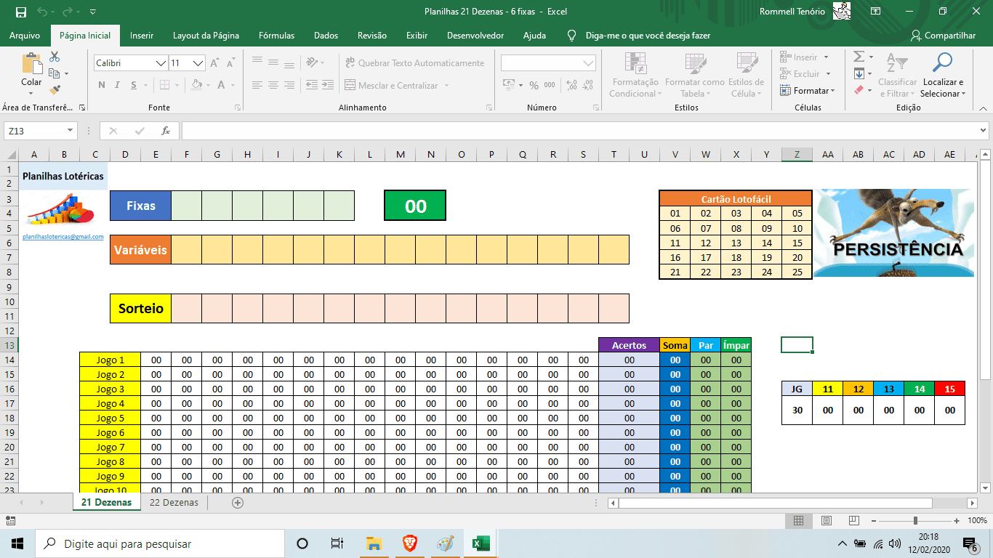
Task: Expand the font name Calibri dropdown
Action: (x=161, y=64)
